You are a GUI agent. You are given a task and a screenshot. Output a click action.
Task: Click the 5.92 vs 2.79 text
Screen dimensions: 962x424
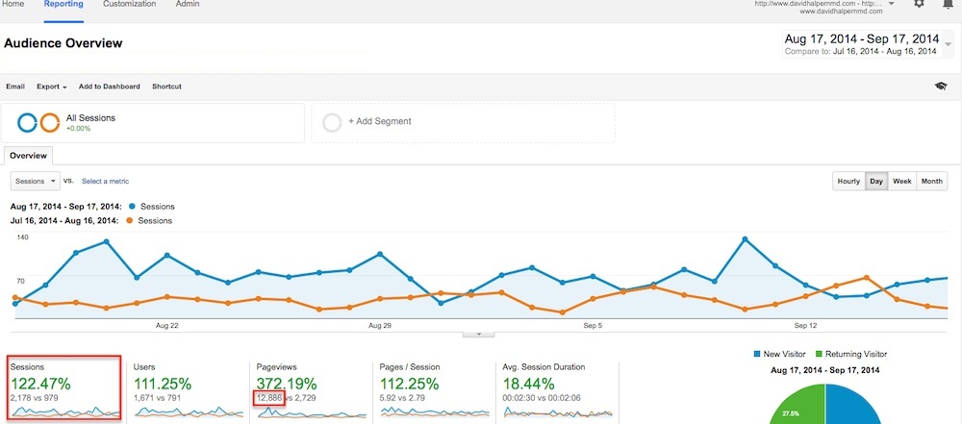click(404, 398)
